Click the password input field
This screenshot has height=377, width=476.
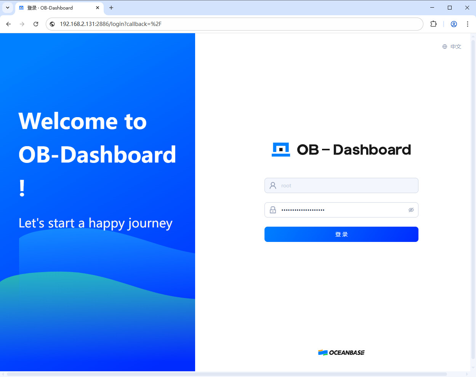pyautogui.click(x=341, y=210)
